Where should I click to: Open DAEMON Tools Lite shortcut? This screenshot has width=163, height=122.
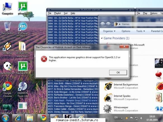coord(23,89)
